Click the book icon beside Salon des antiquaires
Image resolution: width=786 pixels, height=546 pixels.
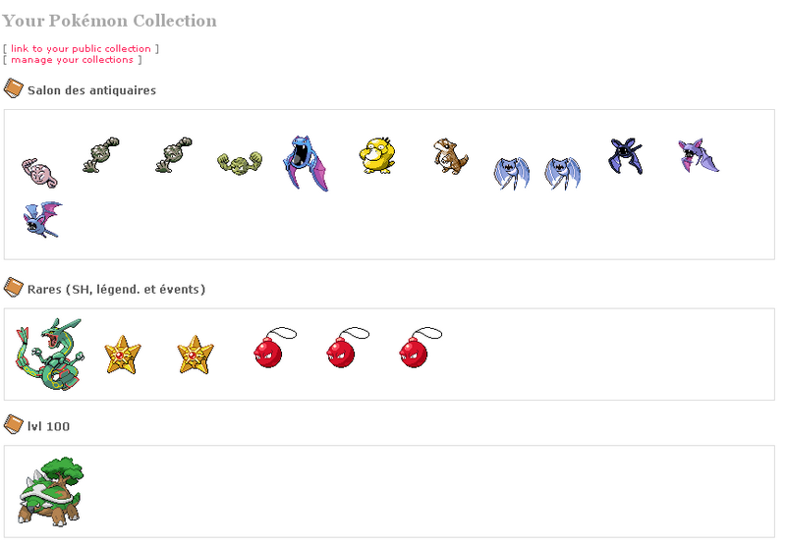tap(13, 89)
